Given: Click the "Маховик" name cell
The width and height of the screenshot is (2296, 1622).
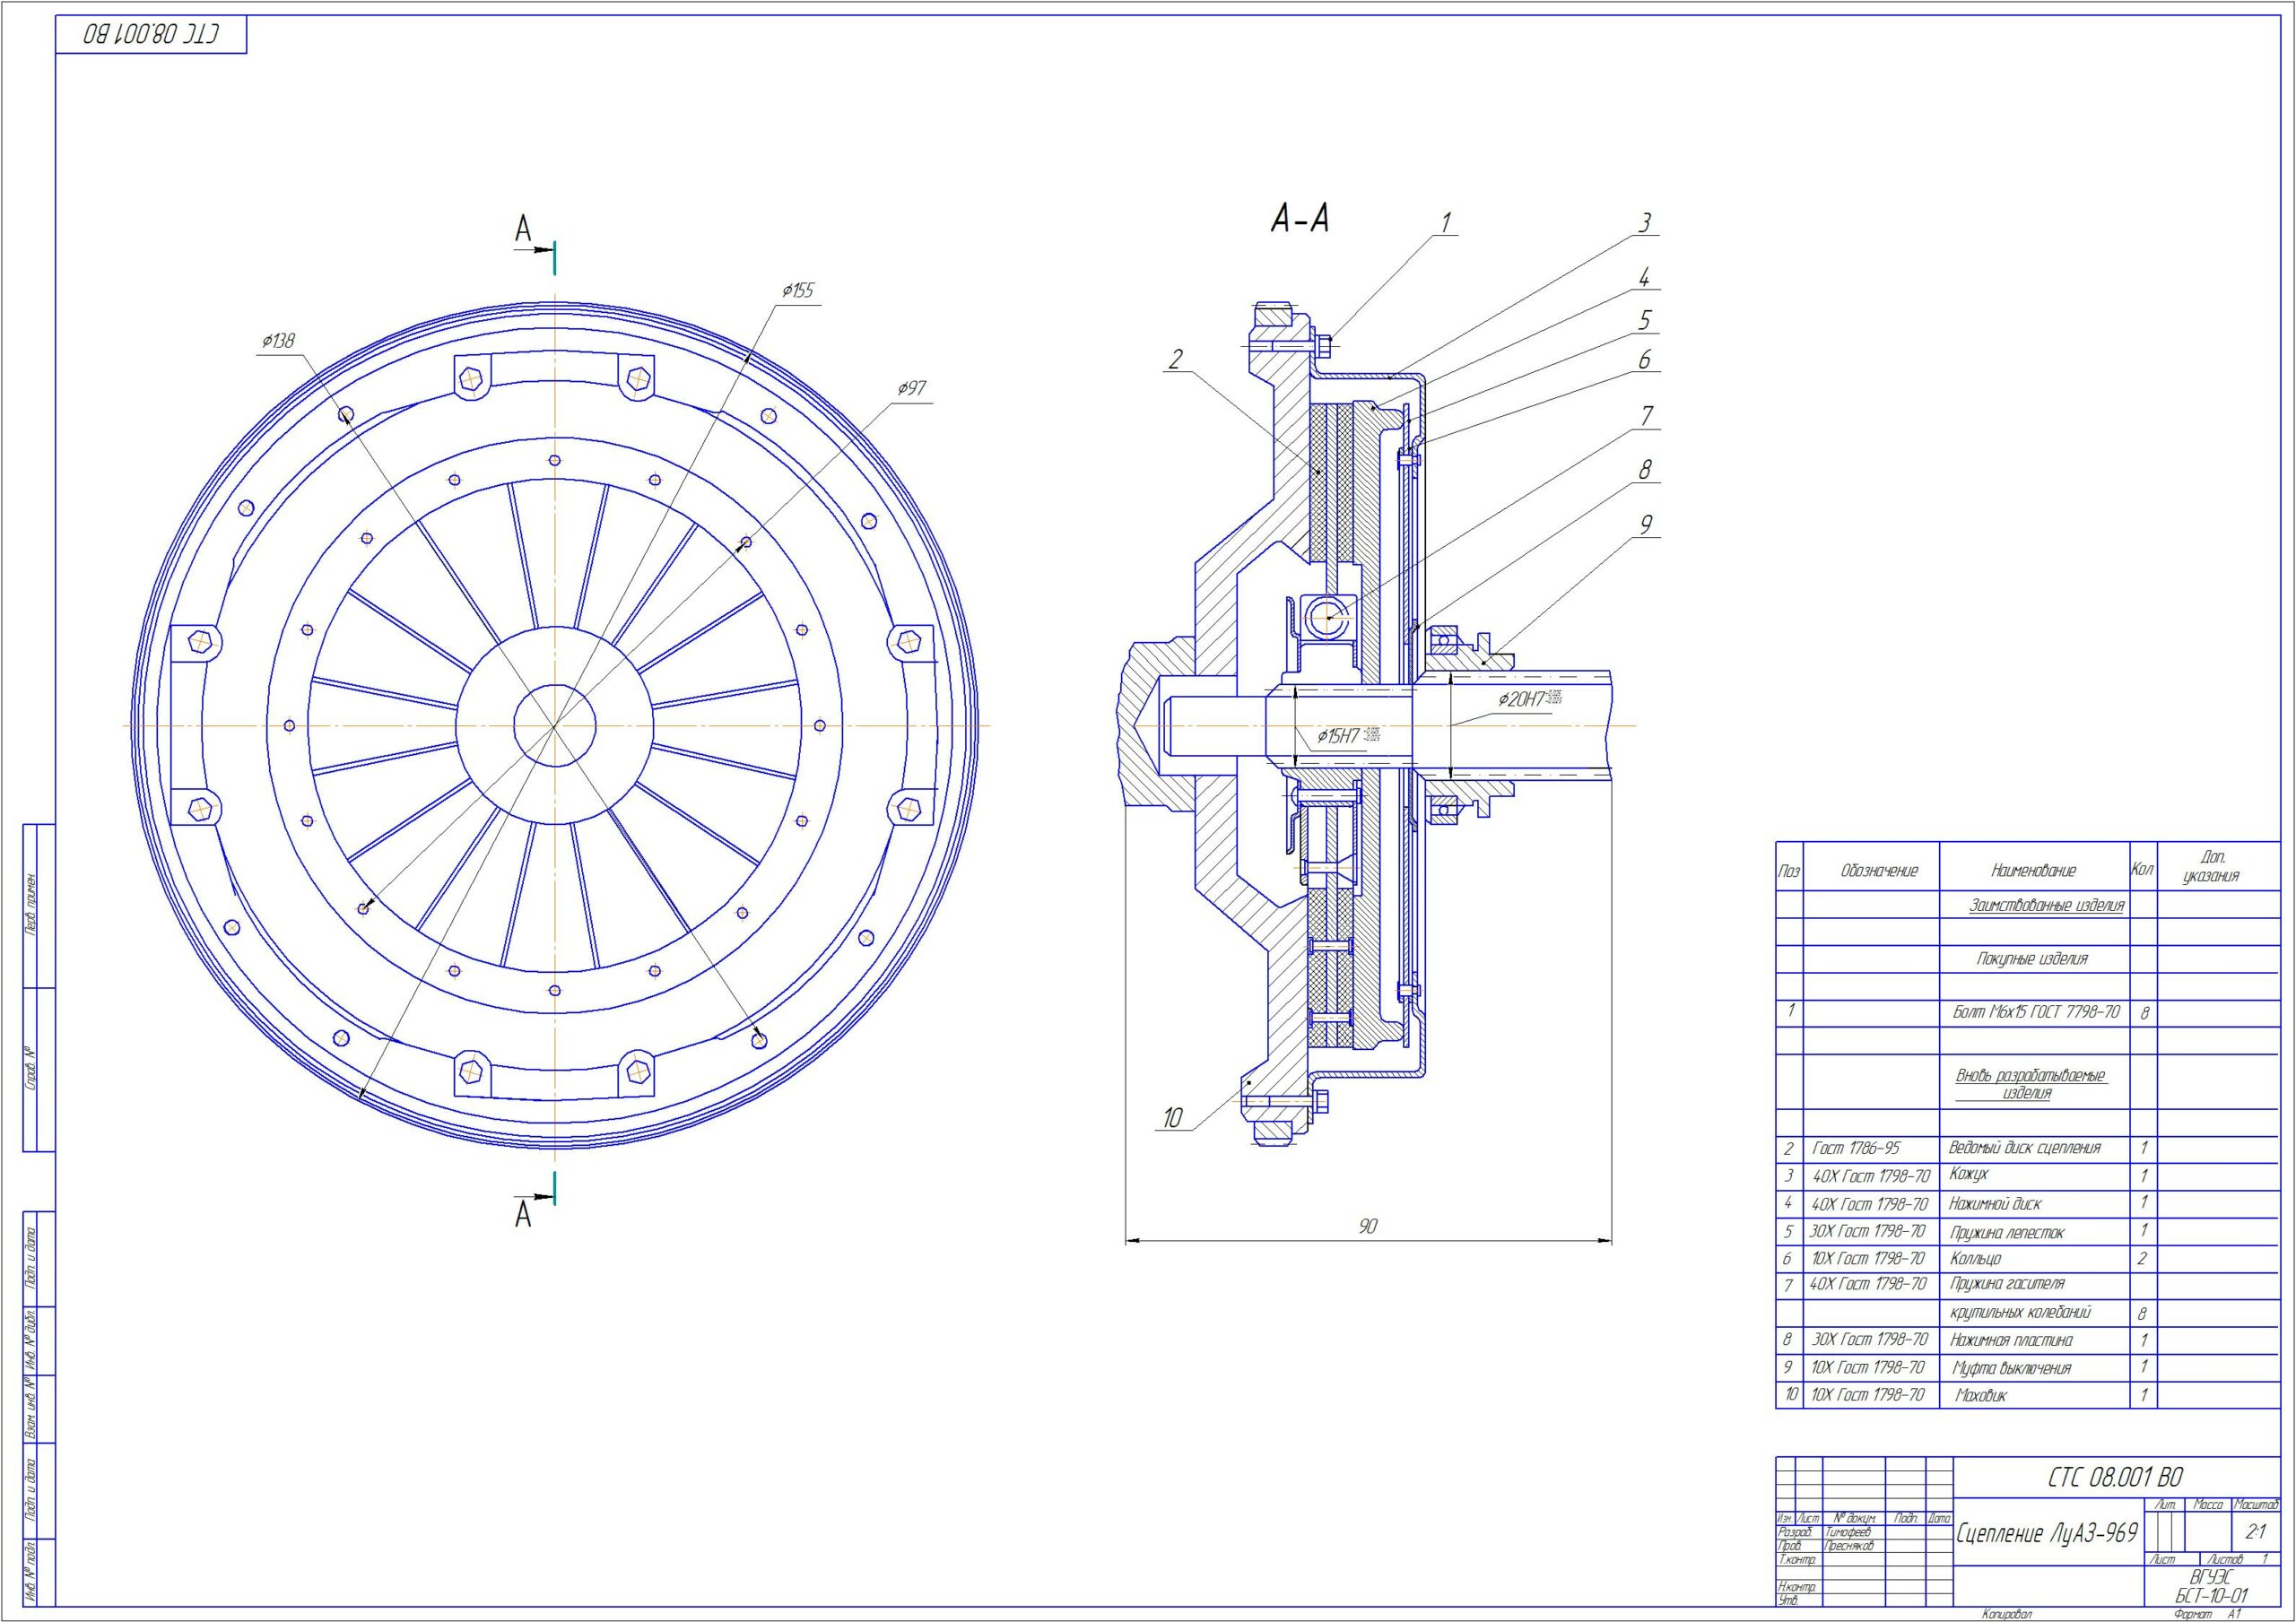Looking at the screenshot, I should pyautogui.click(x=1981, y=1394).
